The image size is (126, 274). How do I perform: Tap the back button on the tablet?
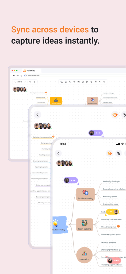pos(37,115)
